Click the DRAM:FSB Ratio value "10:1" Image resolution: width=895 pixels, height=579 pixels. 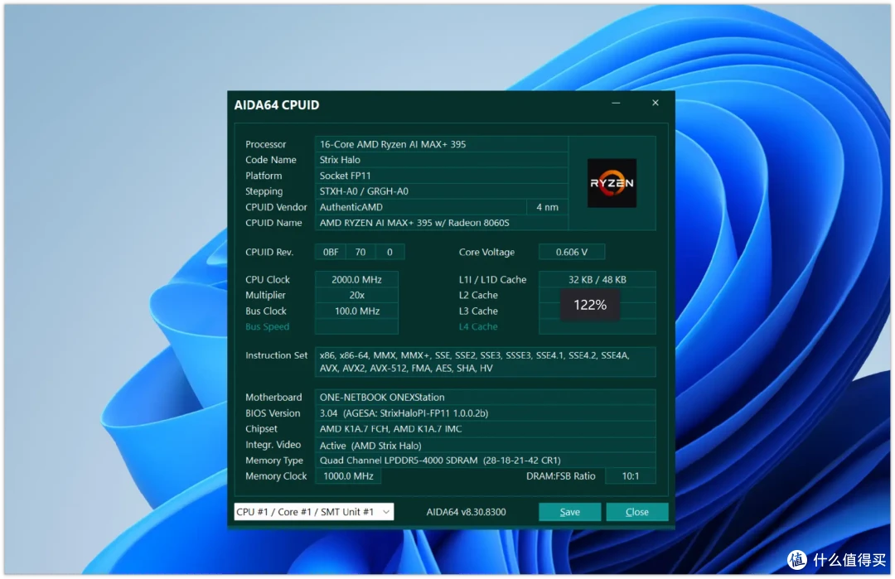tap(630, 475)
